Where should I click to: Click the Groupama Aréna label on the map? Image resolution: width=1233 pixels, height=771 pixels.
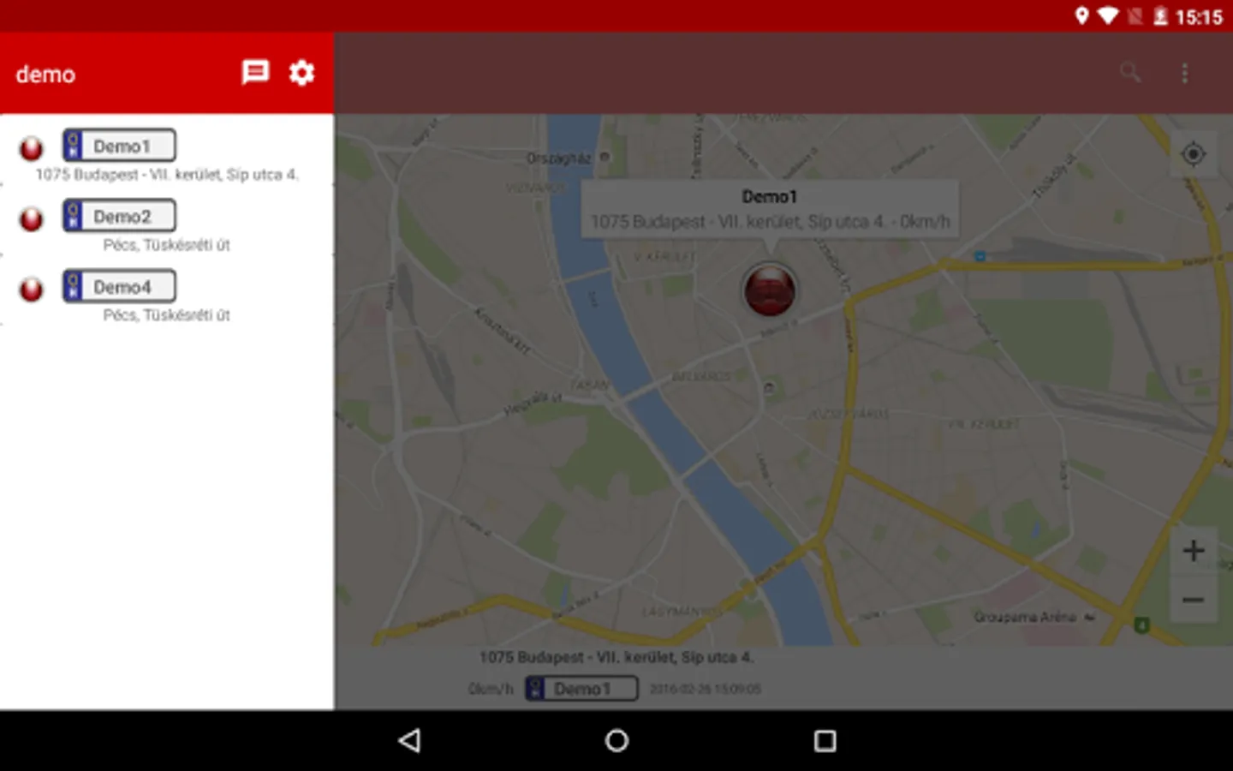pos(1025,617)
